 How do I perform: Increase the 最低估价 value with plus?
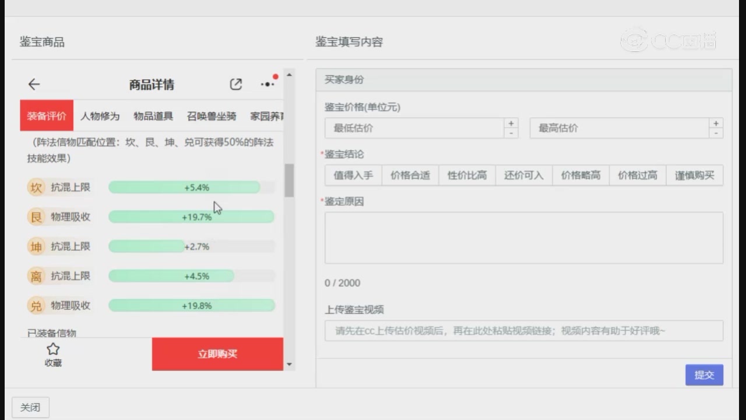pos(511,123)
